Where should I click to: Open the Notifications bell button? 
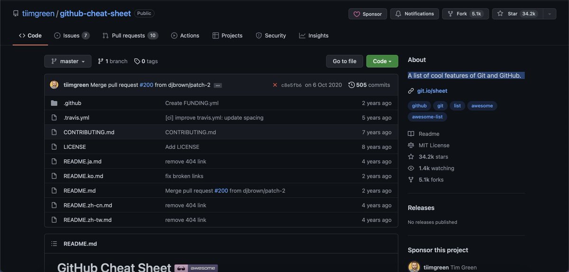point(414,14)
